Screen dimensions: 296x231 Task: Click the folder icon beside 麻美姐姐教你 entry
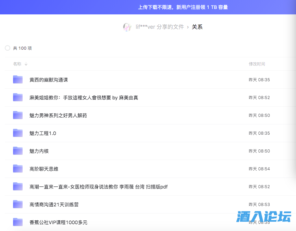coord(17,97)
